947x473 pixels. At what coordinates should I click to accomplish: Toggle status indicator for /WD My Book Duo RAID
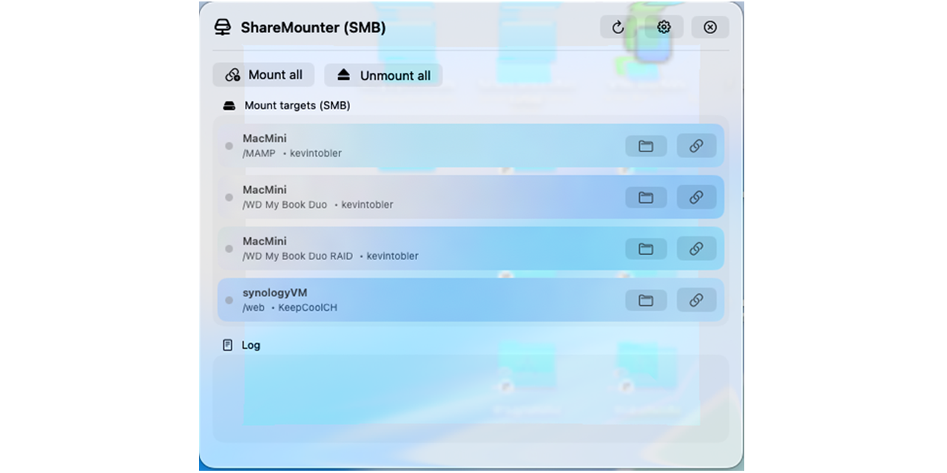[x=229, y=249]
